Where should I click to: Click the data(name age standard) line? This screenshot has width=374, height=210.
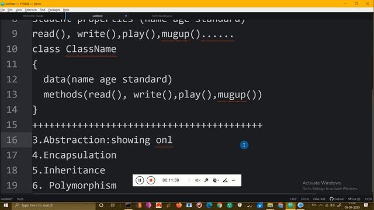108,79
